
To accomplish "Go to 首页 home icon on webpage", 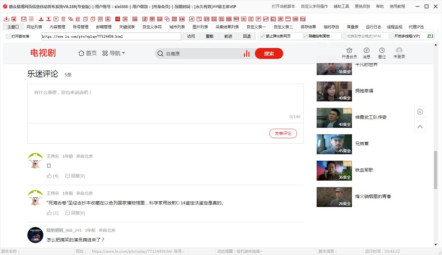I will coord(81,53).
